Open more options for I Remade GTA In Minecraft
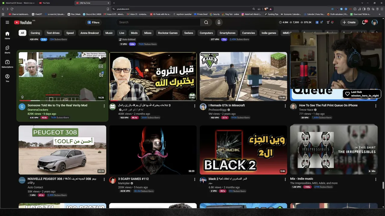 coord(285,106)
